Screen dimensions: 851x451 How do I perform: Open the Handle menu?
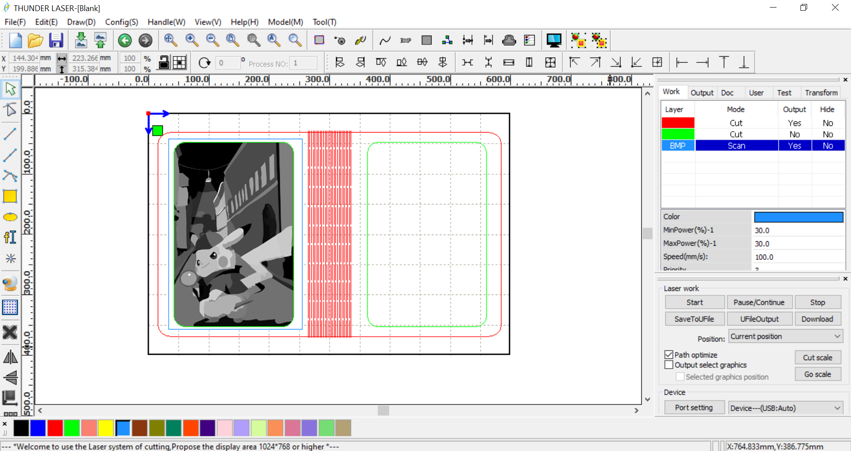(x=166, y=22)
